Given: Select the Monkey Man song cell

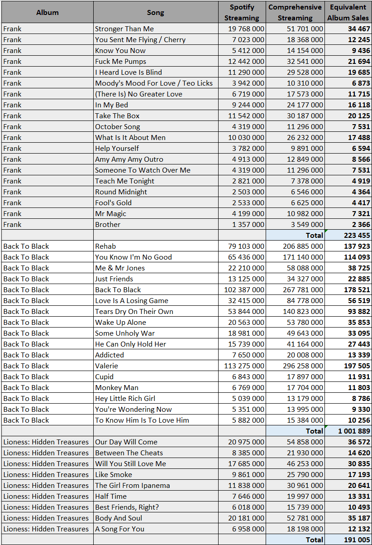Looking at the screenshot, I should pos(156,387).
